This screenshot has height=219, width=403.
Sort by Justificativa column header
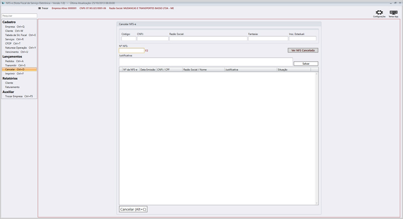click(250, 70)
